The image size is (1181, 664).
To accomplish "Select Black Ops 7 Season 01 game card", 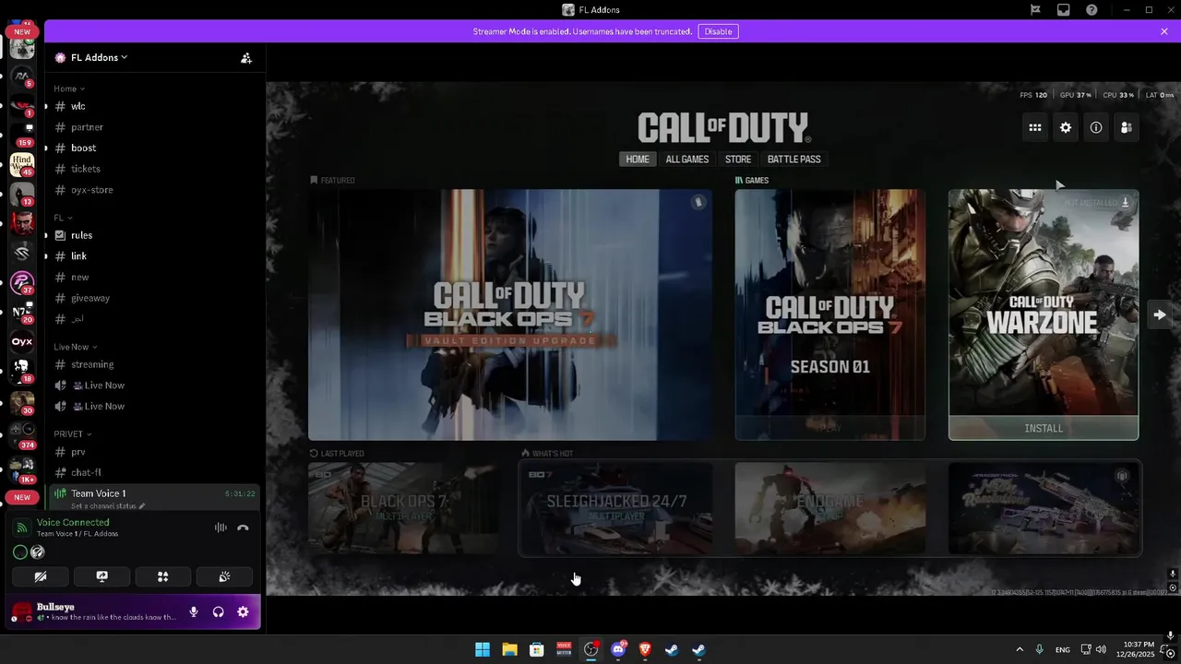I will (829, 314).
